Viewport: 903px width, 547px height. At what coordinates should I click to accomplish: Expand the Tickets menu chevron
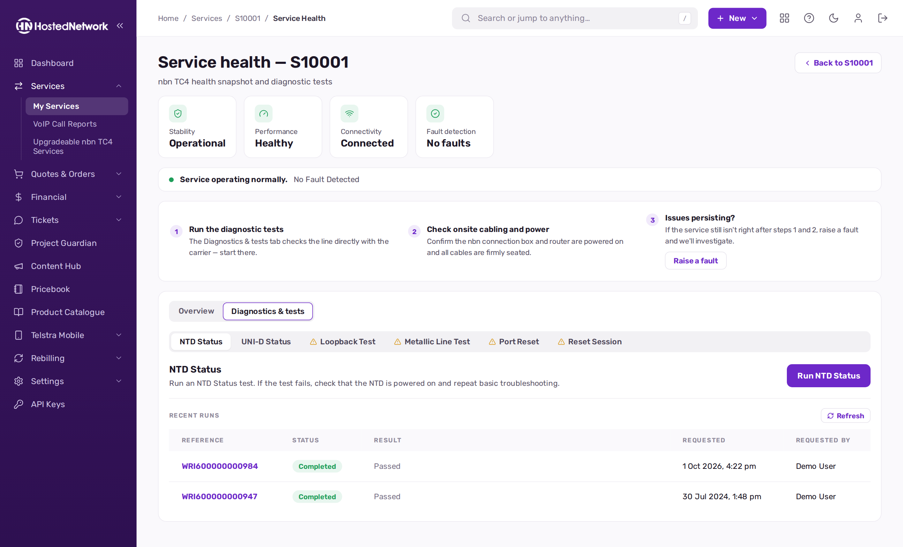click(x=119, y=220)
